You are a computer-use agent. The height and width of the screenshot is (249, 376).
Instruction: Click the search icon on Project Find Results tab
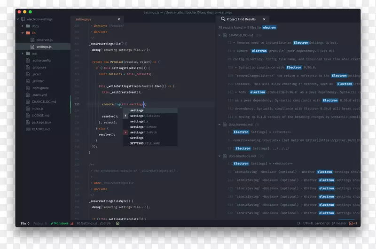[x=222, y=19]
